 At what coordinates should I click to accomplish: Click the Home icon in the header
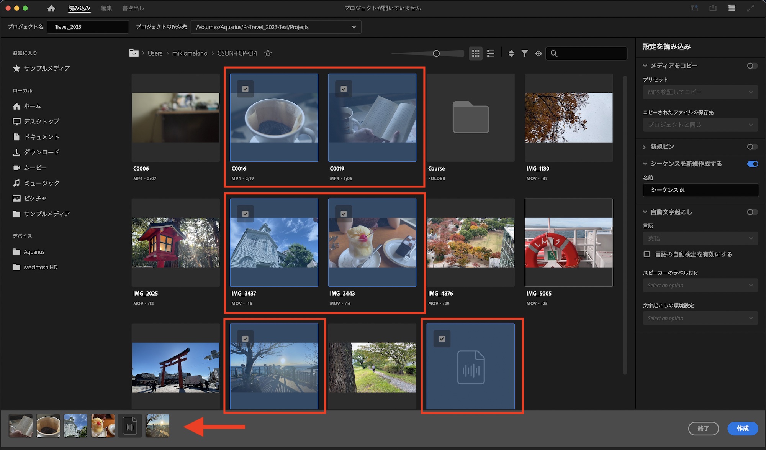coord(51,8)
